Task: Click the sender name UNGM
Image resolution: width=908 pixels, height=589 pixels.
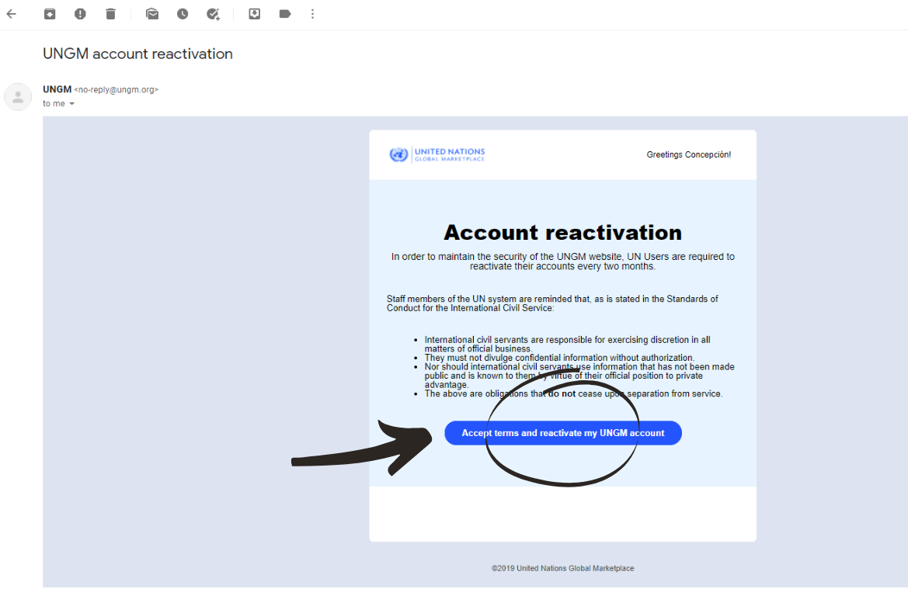Action: tap(57, 89)
